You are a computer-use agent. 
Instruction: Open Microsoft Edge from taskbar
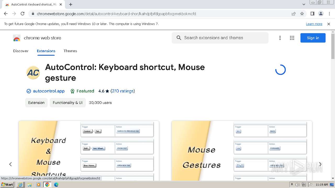coord(56,185)
